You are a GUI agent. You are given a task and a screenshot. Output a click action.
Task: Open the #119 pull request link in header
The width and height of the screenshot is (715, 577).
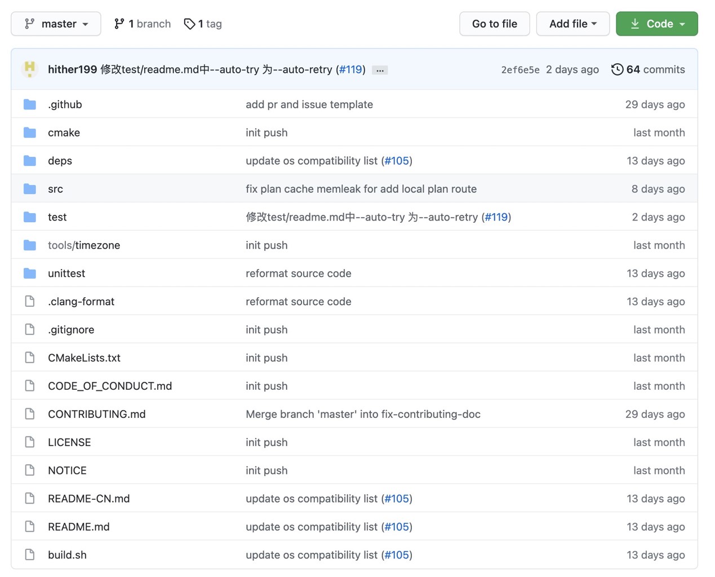(x=350, y=69)
